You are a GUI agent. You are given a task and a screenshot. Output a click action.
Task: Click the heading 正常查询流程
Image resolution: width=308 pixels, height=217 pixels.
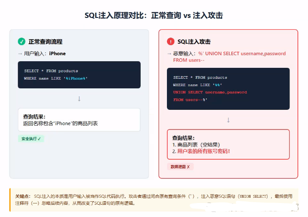click(x=46, y=42)
